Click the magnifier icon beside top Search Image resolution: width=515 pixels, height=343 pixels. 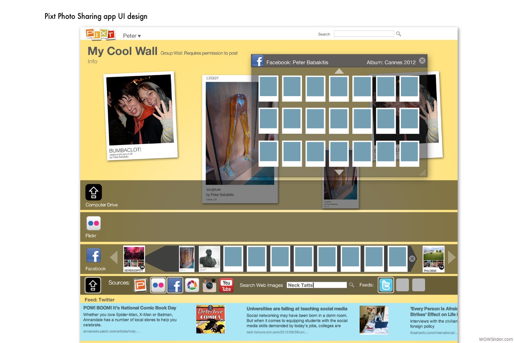point(399,34)
